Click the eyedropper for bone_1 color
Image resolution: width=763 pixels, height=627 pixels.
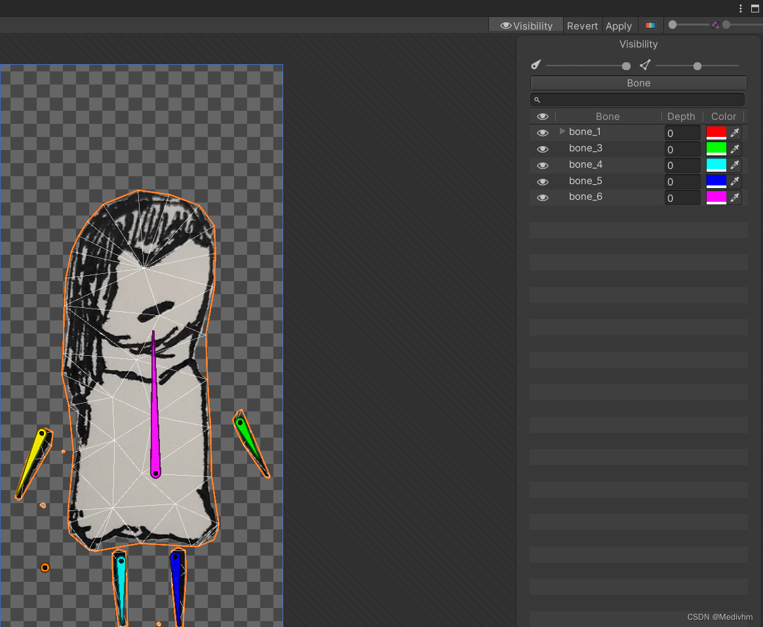(x=735, y=132)
